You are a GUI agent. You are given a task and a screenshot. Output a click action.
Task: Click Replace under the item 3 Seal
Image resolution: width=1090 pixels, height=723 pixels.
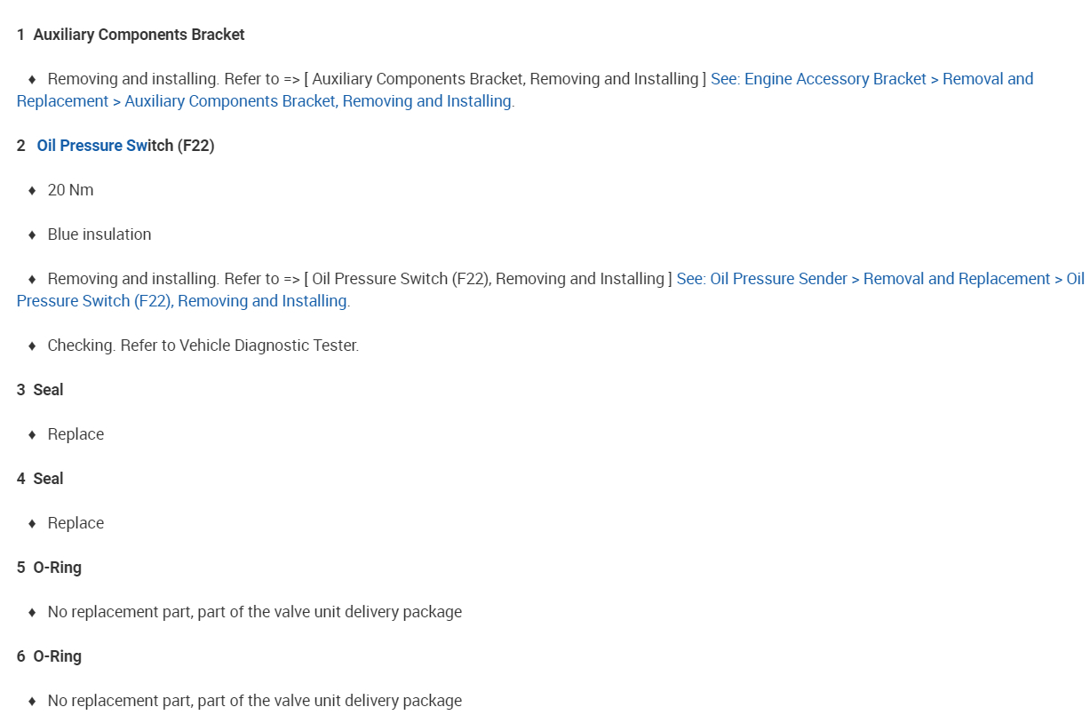76,434
